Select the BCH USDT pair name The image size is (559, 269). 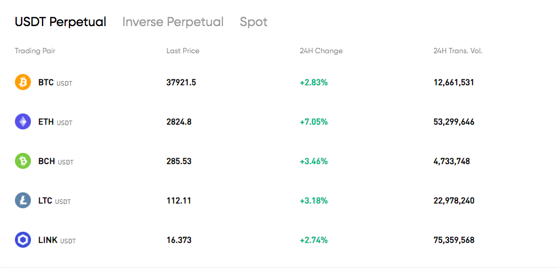[x=56, y=162]
